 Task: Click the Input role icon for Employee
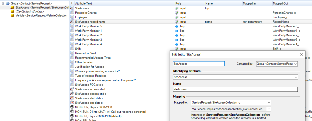(x=177, y=17)
